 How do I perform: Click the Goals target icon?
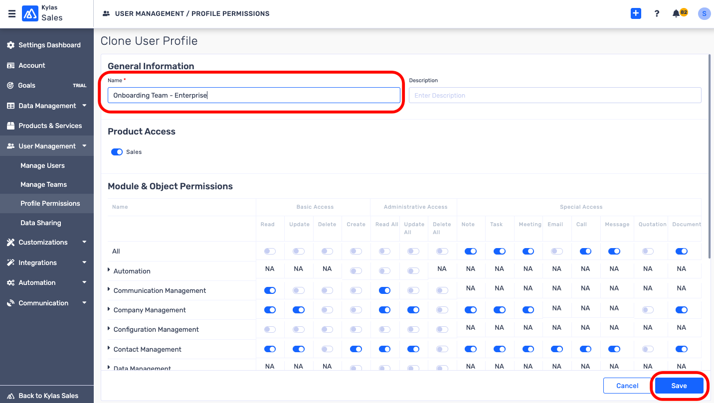(10, 85)
